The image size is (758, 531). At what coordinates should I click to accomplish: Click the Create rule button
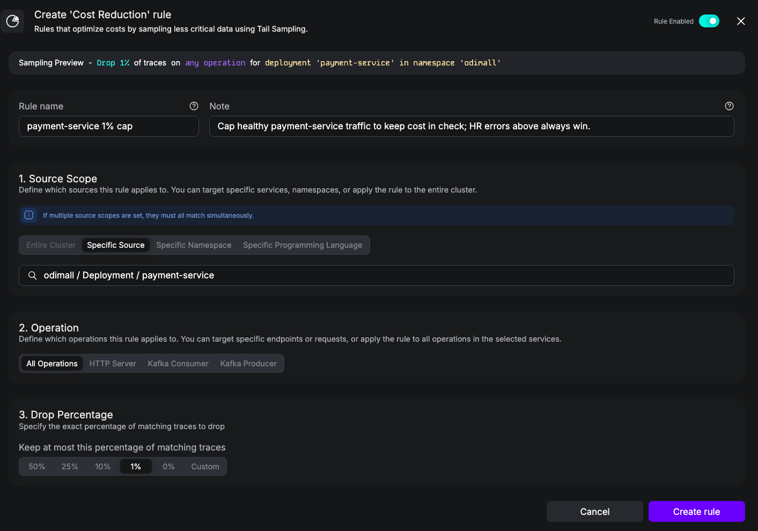coord(697,512)
